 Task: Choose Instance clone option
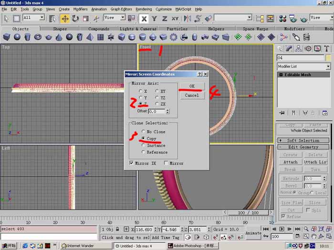point(143,145)
